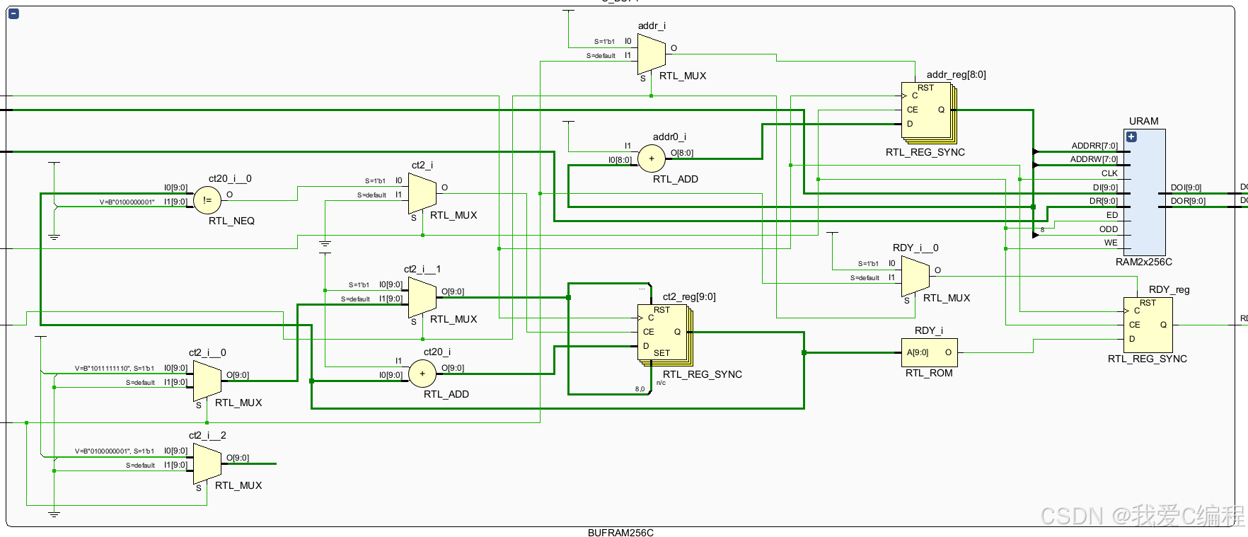Image resolution: width=1248 pixels, height=537 pixels.
Task: Select the ct2_i__2 multiplexer shape
Action: tap(207, 464)
